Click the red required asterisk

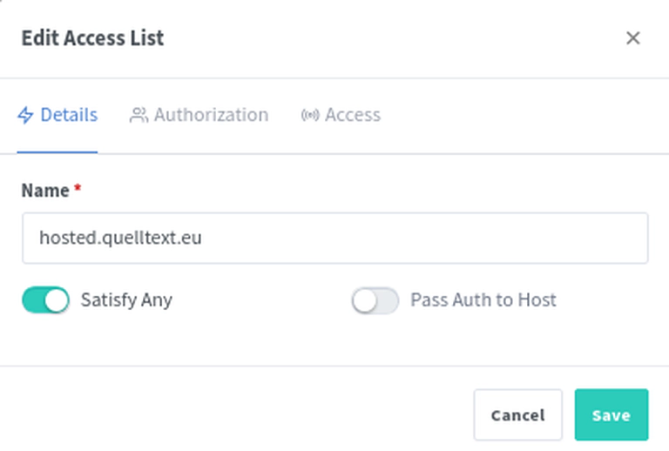pyautogui.click(x=78, y=187)
